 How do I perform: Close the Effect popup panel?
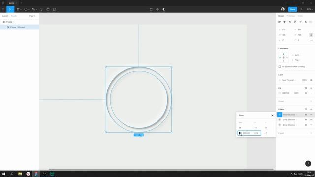pyautogui.click(x=272, y=115)
